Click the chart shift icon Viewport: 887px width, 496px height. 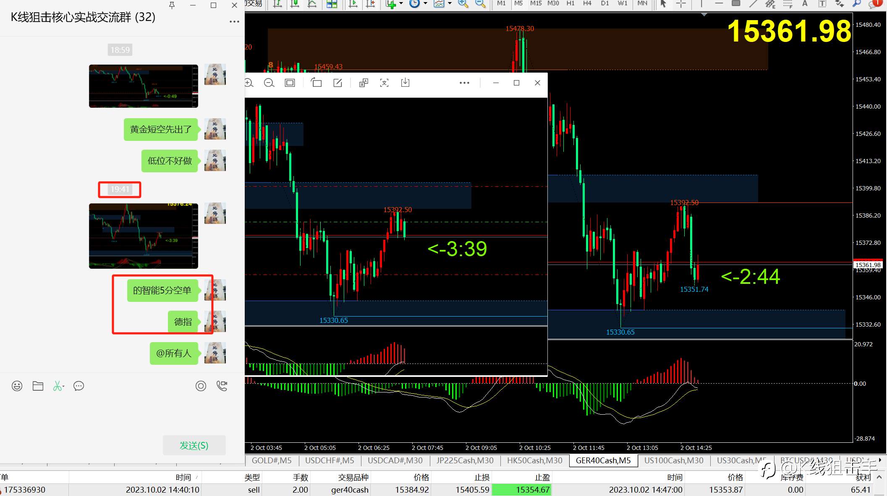tap(370, 4)
